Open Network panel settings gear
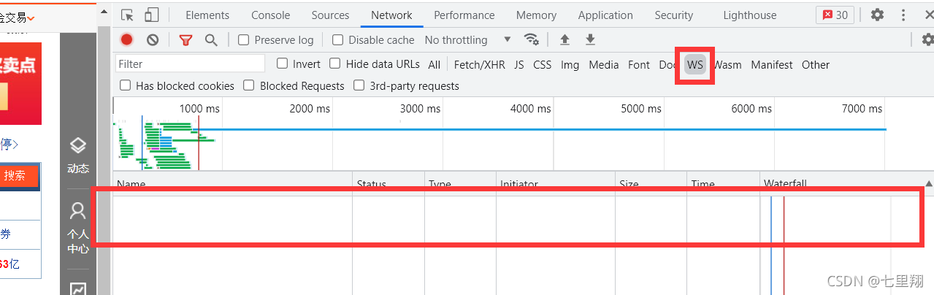 point(927,39)
